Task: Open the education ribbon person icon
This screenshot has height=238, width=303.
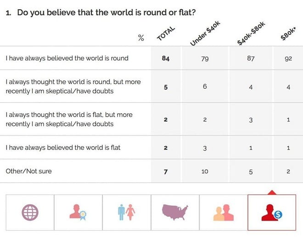Action: coord(78,212)
